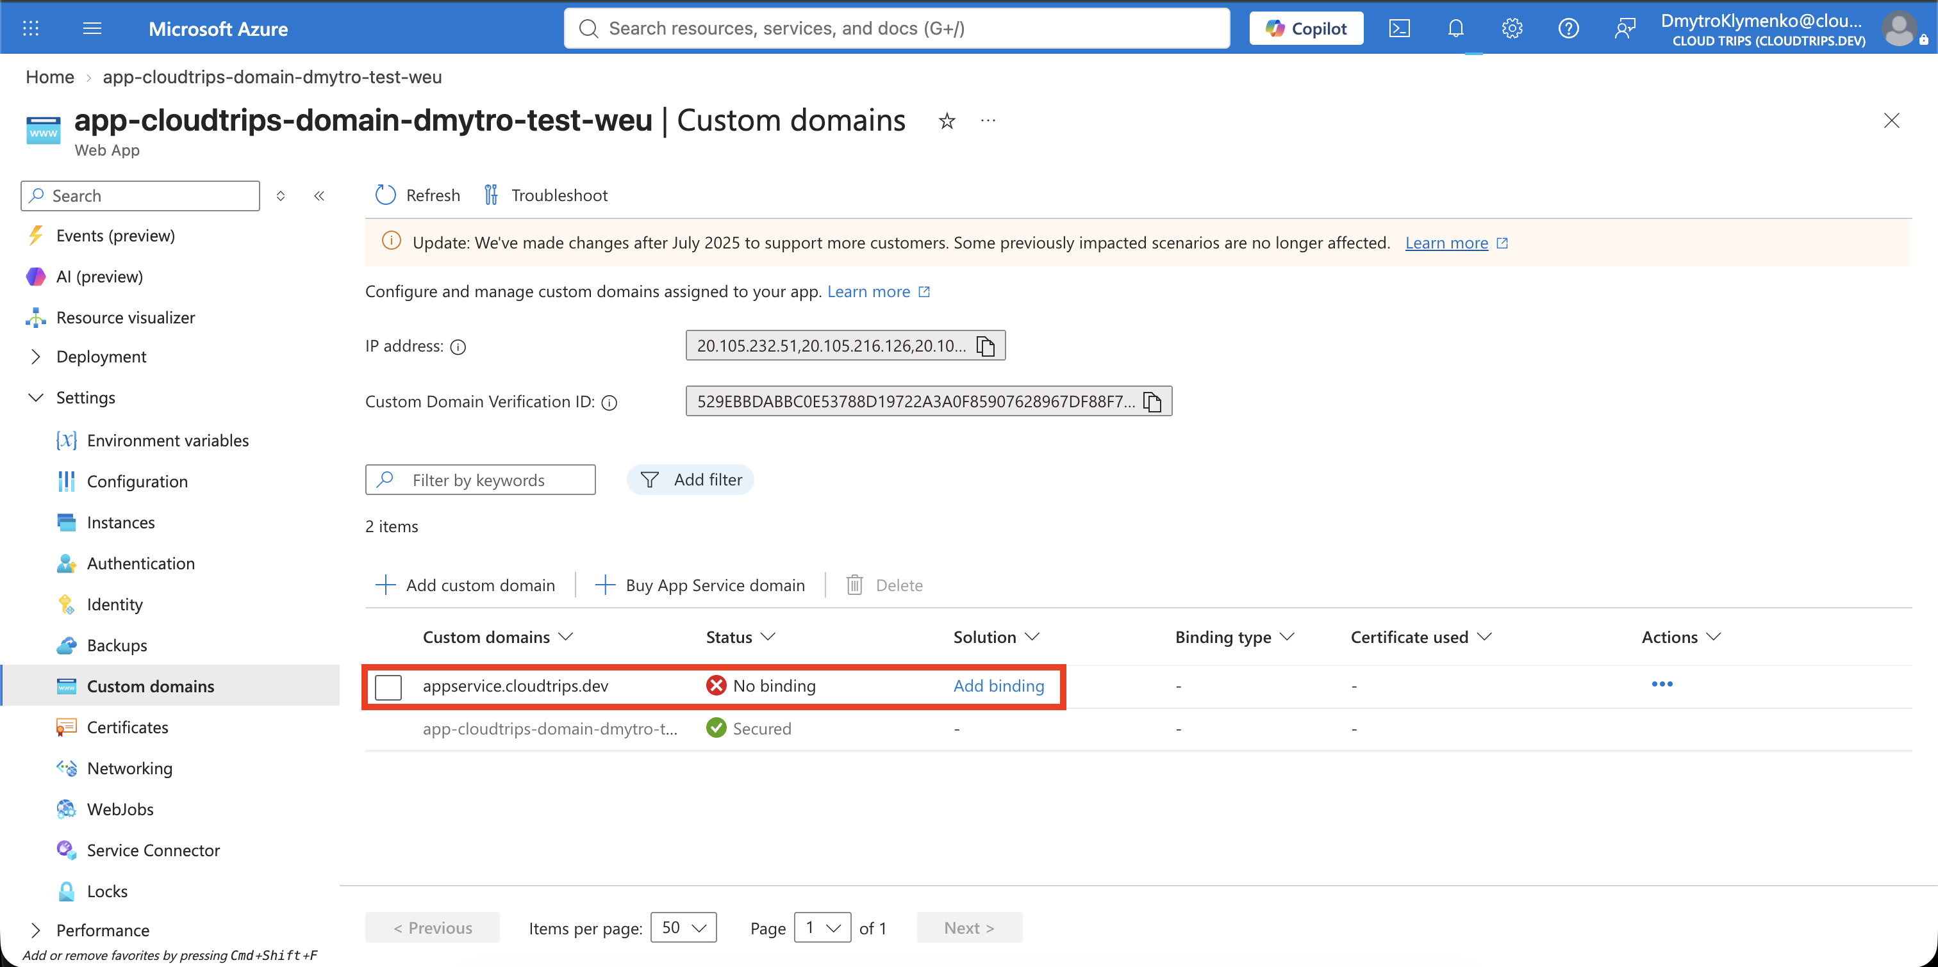This screenshot has width=1938, height=967.
Task: Select the appservice.cloudtrips.dev checkbox
Action: click(388, 687)
